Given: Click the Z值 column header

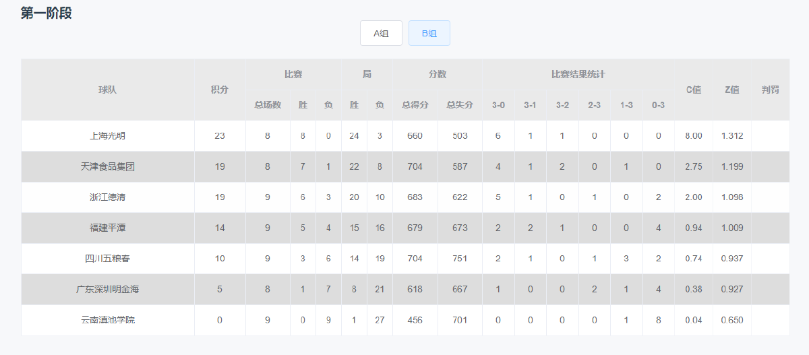Looking at the screenshot, I should click(x=732, y=90).
